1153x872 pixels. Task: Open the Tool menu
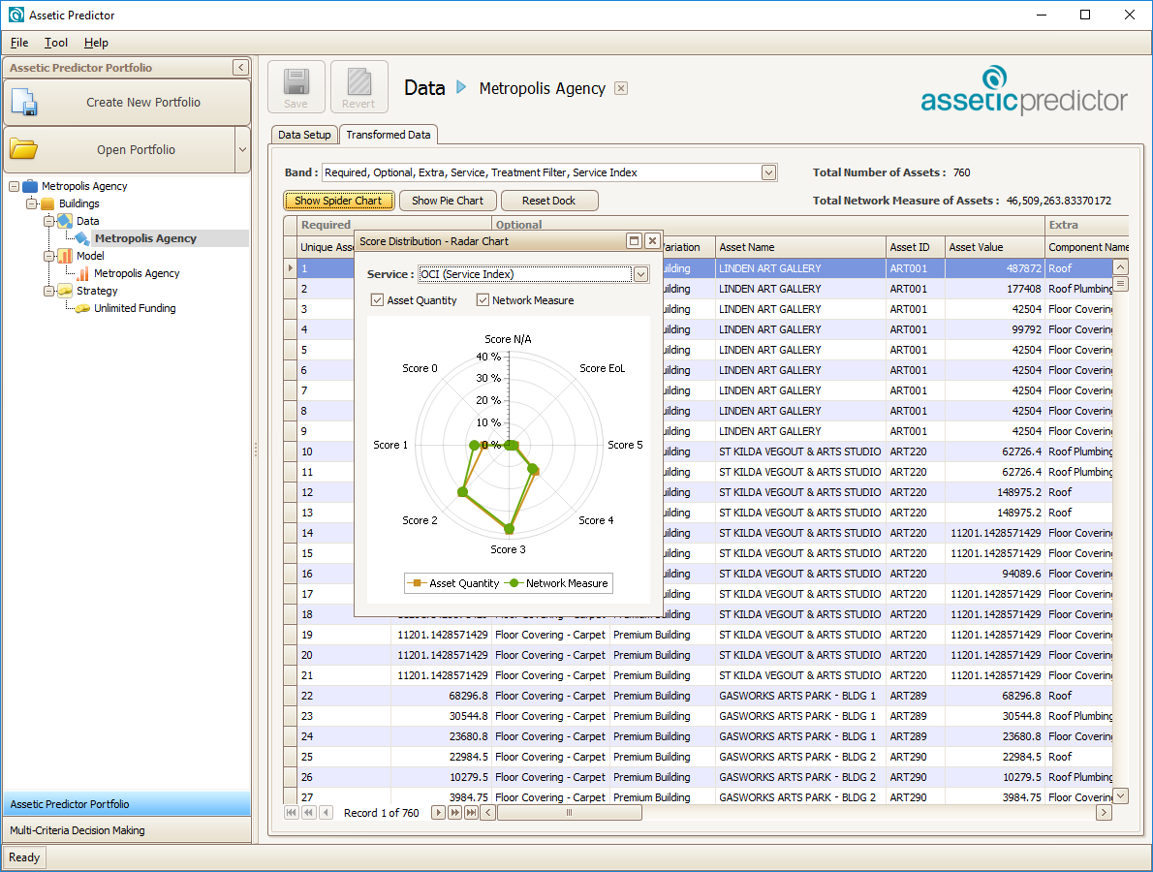[x=56, y=43]
